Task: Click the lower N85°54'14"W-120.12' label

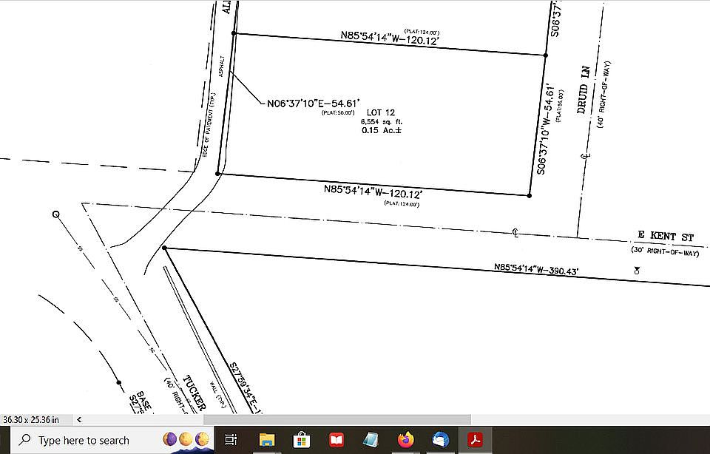Action: 373,192
